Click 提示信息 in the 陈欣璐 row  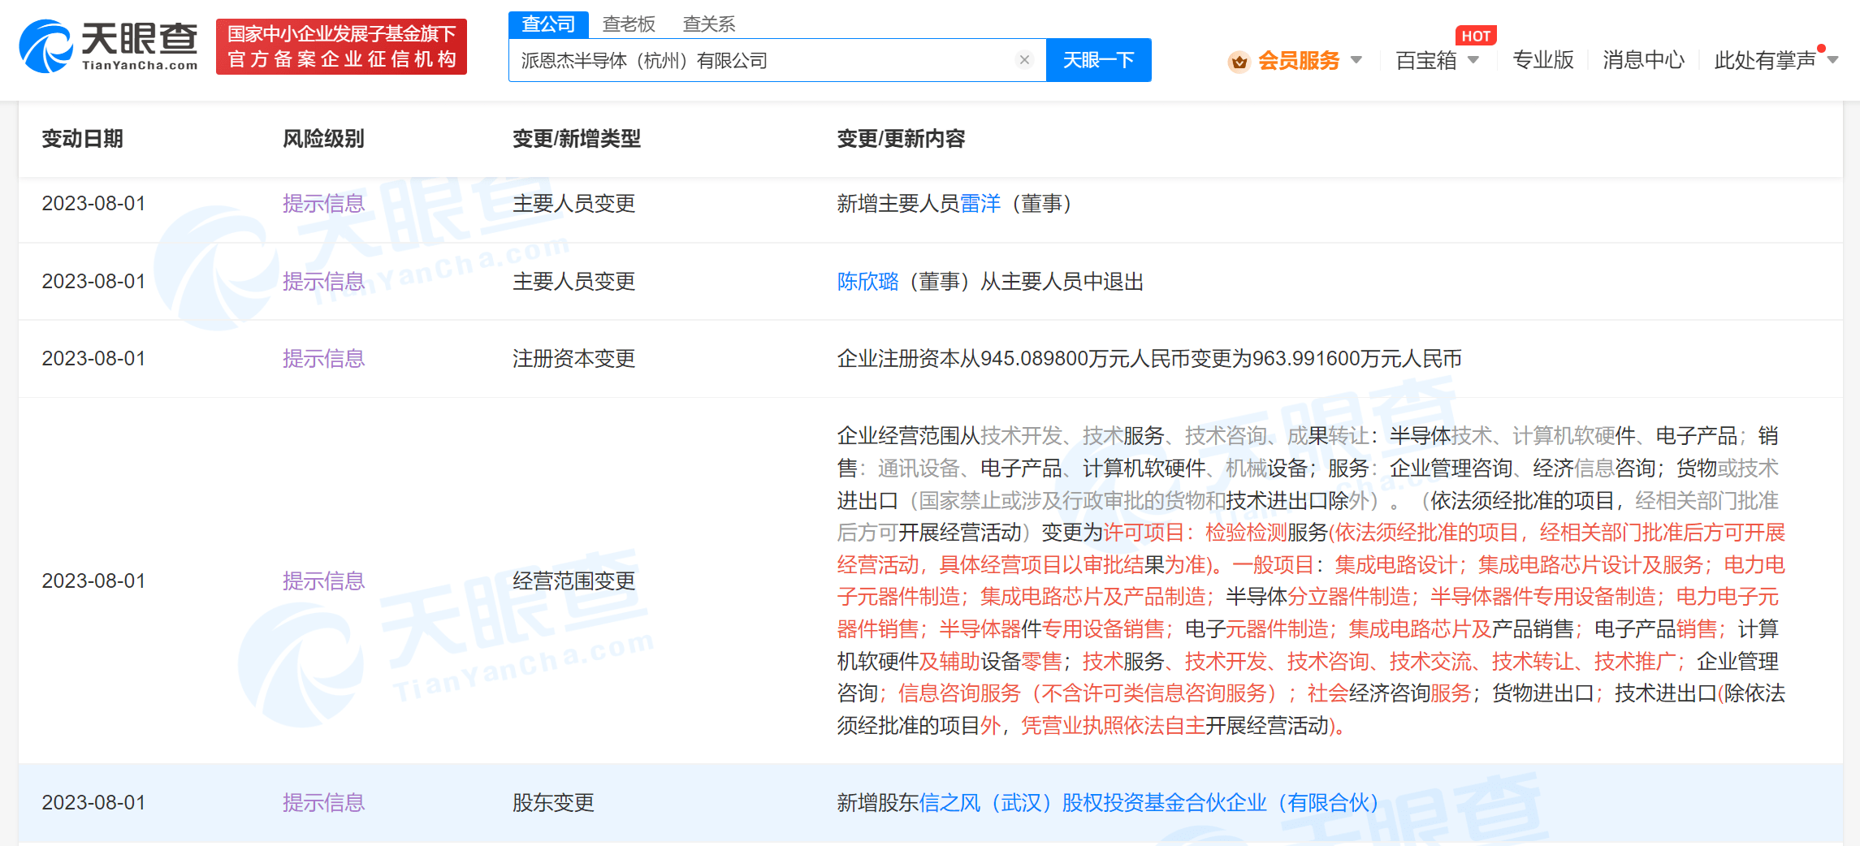pyautogui.click(x=323, y=282)
